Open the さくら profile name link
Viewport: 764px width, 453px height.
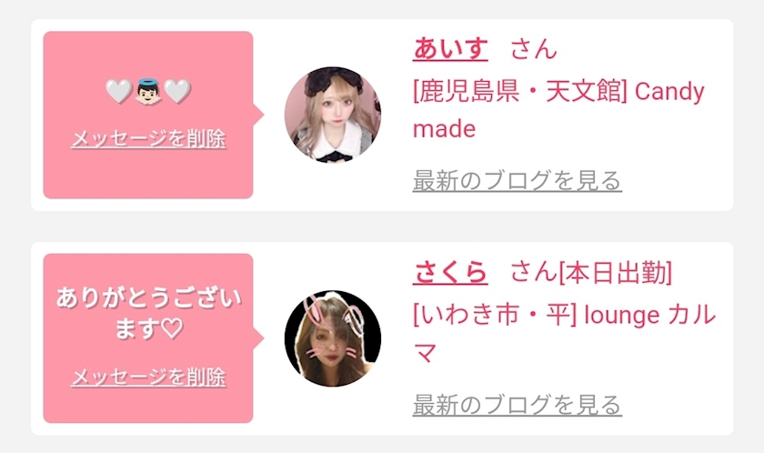pos(450,272)
